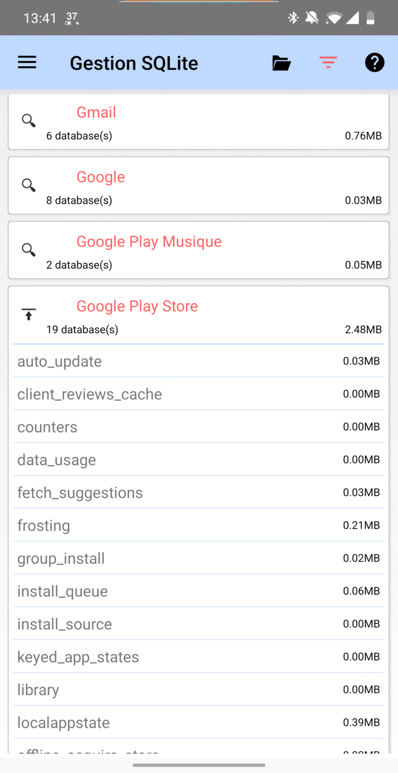The width and height of the screenshot is (398, 773).
Task: Open the help icon
Action: tap(374, 62)
